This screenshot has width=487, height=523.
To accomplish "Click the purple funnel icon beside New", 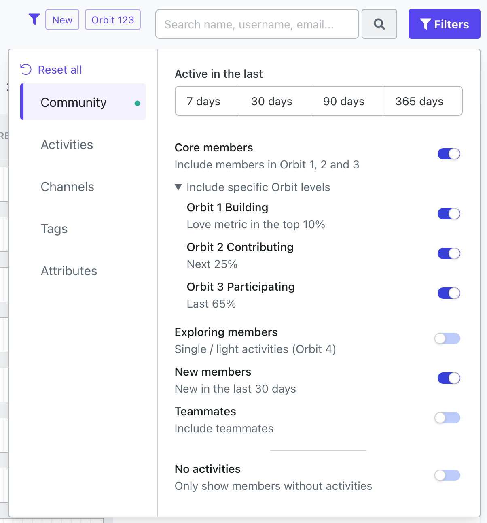I will coord(34,19).
